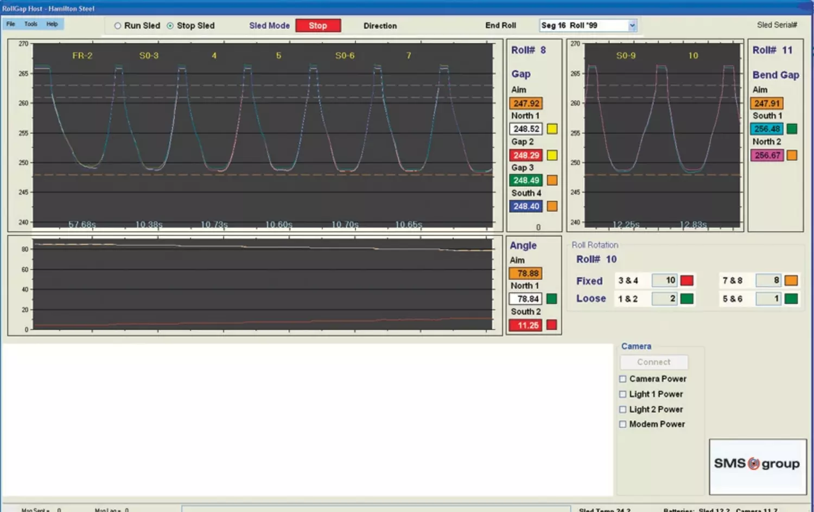Click the red indicator beside South 2 angle
This screenshot has width=814, height=512.
coord(552,325)
